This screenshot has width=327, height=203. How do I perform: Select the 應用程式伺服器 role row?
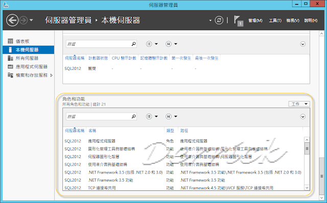pyautogui.click(x=183, y=141)
